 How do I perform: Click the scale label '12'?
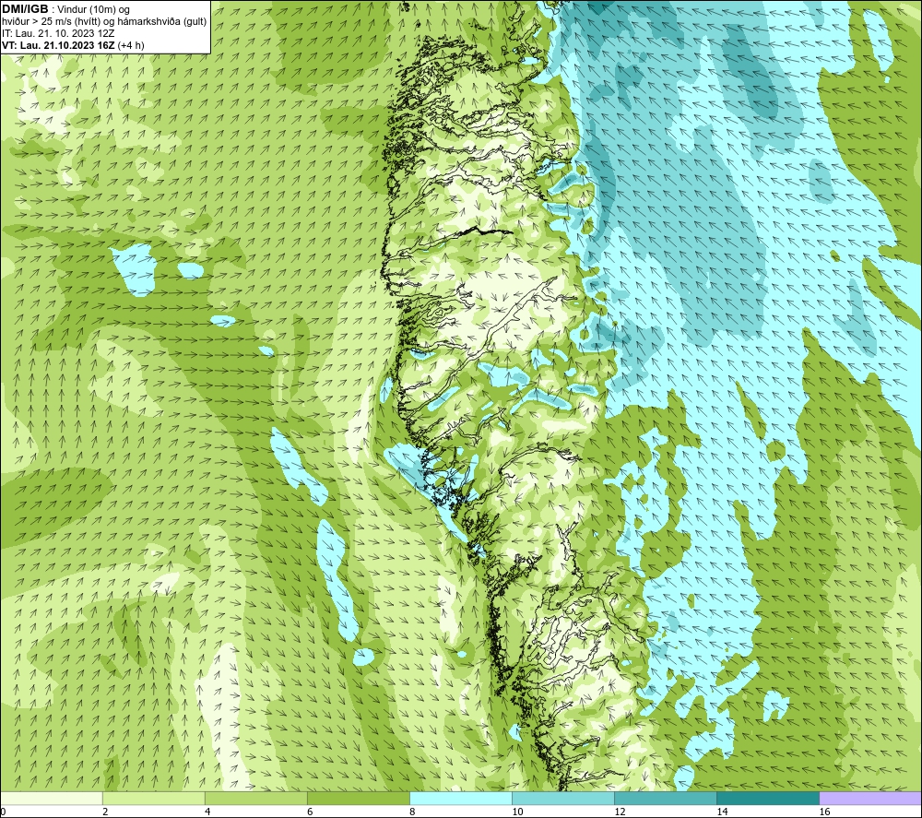point(620,812)
